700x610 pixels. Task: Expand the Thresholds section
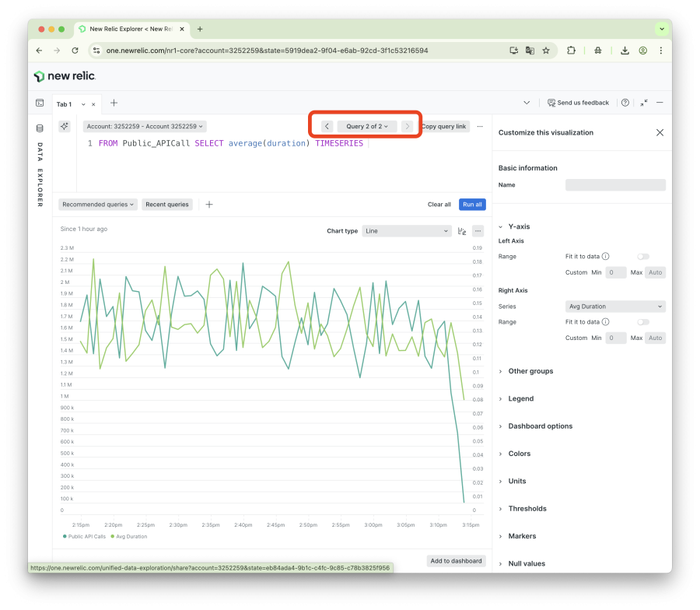[x=523, y=509]
